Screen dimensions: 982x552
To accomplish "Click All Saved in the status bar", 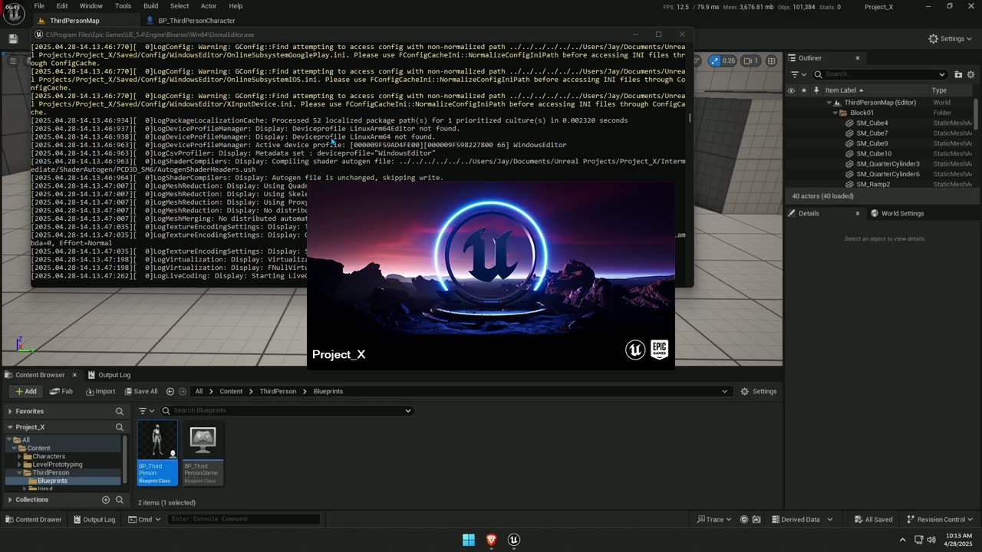I will click(873, 519).
